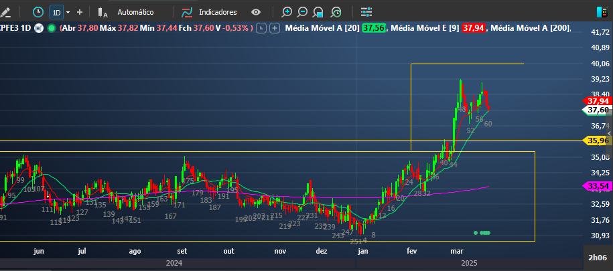Add a timeframe with the plus button

coord(80,12)
